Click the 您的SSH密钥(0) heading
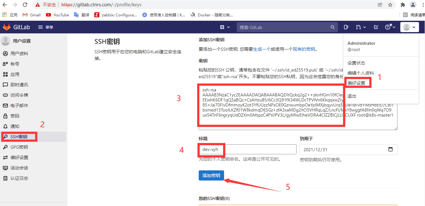Viewport: 425px width, 206px height. tap(214, 198)
